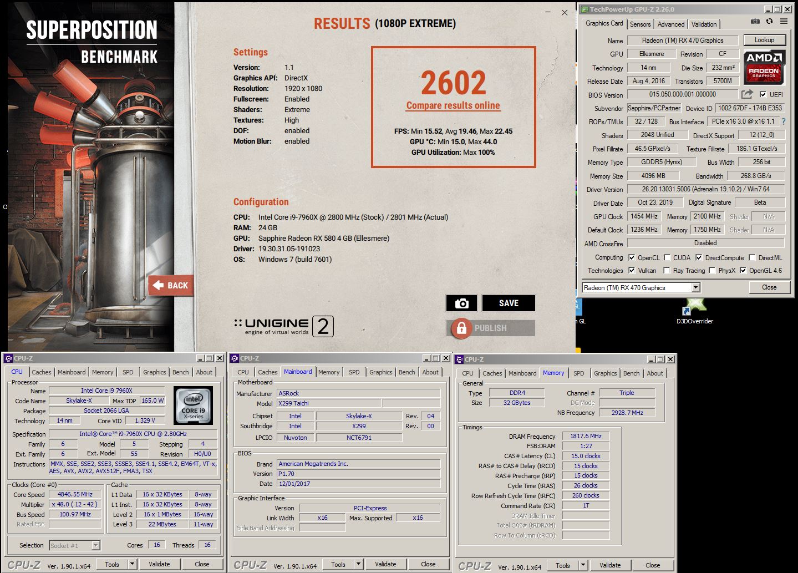
Task: Click the Driver Version field in GPU-Z
Action: (706, 189)
